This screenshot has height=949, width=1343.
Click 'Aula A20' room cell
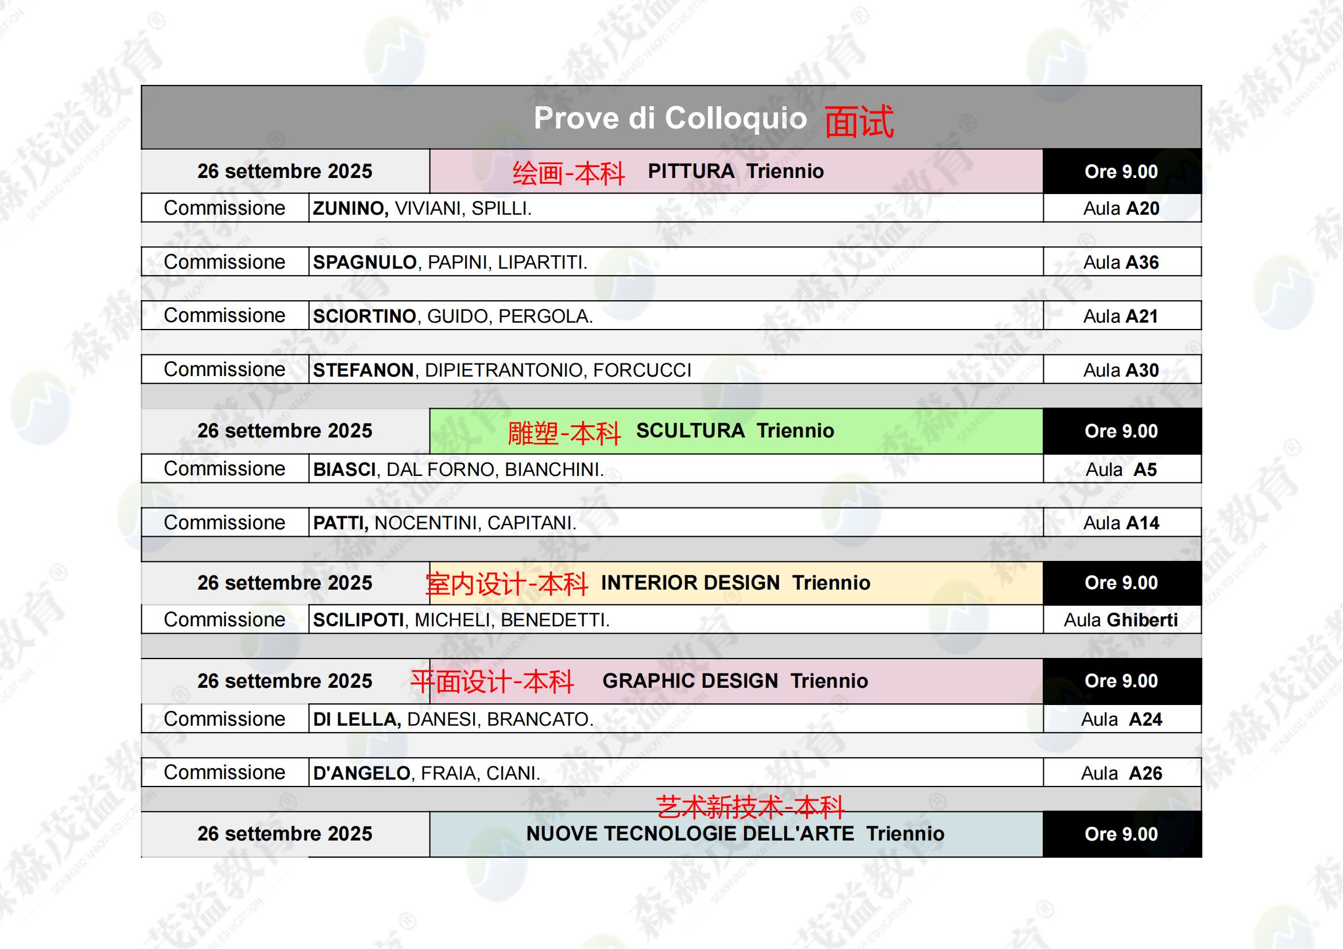pos(1122,208)
